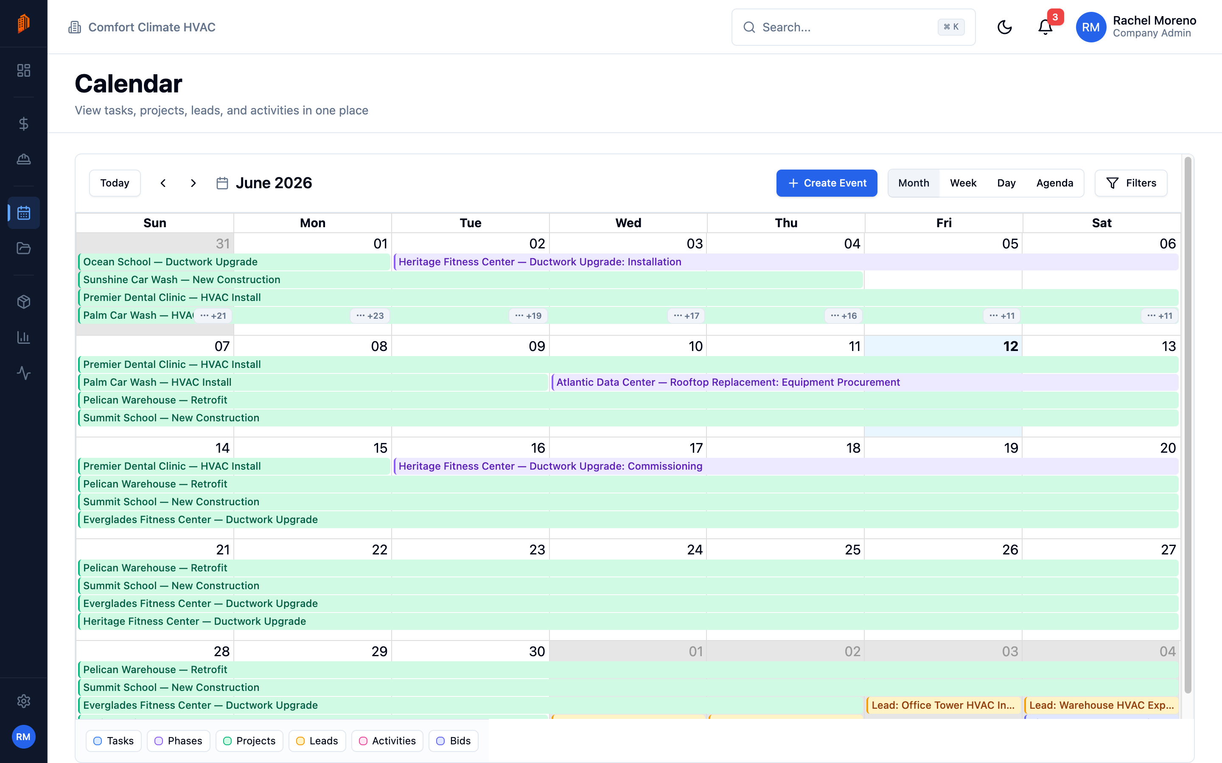The image size is (1222, 763).
Task: Toggle Projects legend filter
Action: pos(249,741)
